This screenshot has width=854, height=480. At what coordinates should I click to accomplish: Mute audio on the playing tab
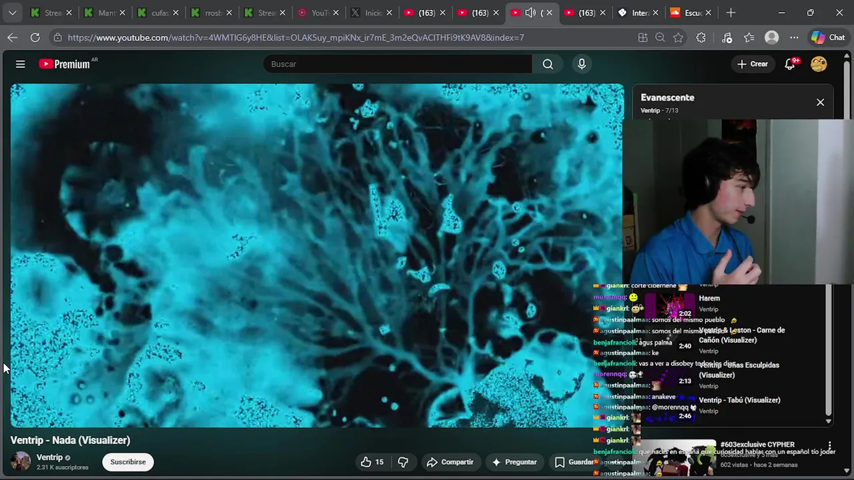pyautogui.click(x=530, y=13)
